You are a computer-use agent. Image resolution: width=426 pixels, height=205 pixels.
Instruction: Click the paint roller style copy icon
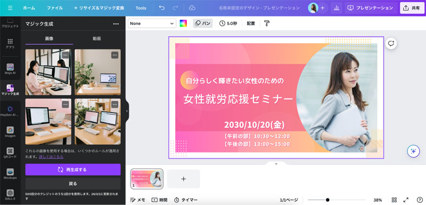click(x=267, y=23)
